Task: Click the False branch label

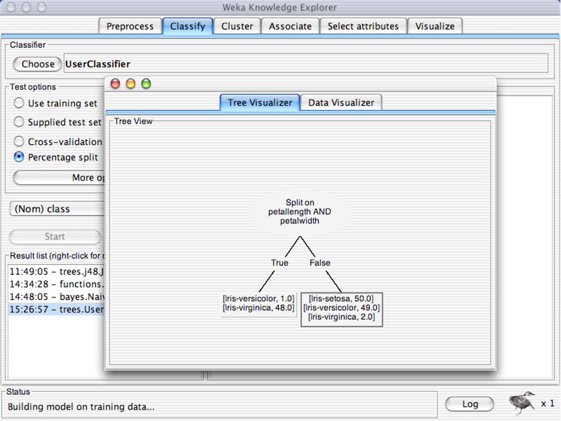Action: tap(320, 263)
